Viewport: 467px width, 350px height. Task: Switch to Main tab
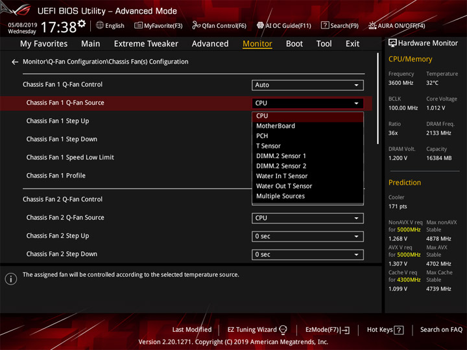pyautogui.click(x=91, y=44)
